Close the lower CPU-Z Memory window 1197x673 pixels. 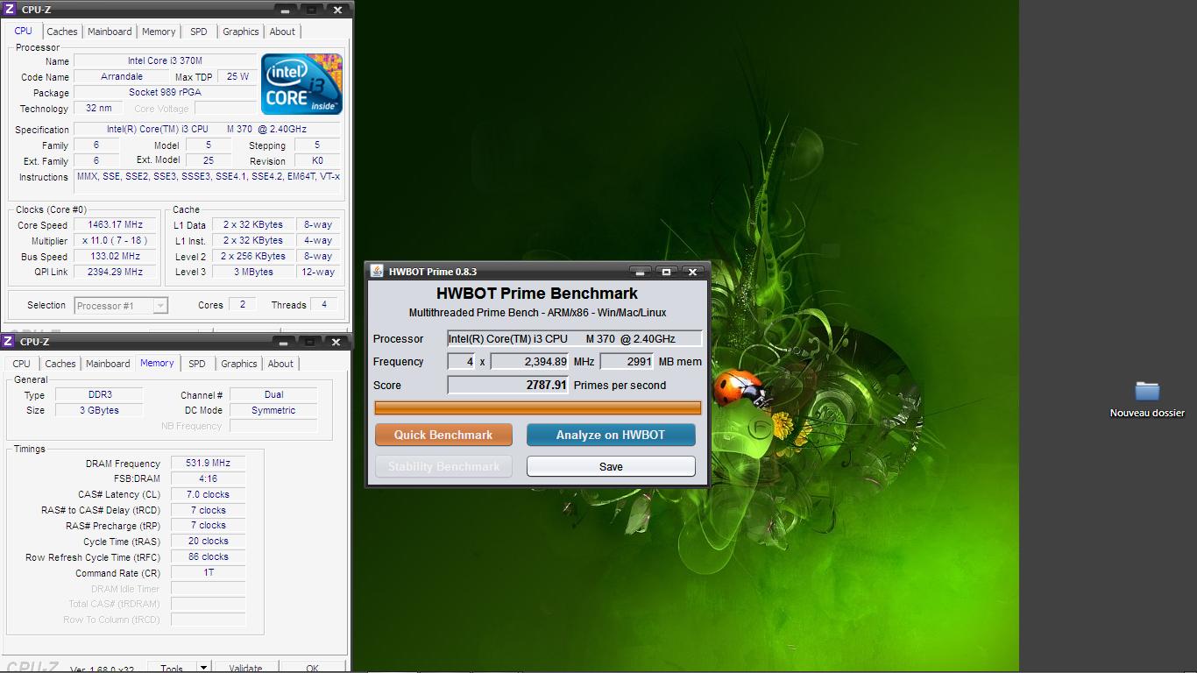click(336, 342)
